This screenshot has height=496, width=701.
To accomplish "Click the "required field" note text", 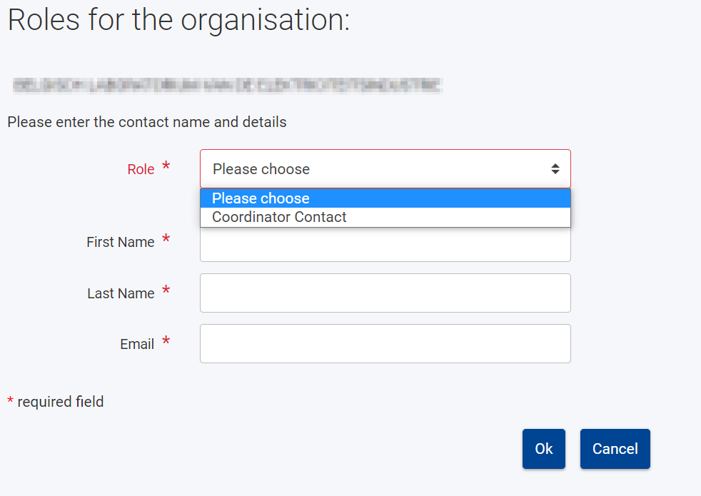I will point(60,402).
